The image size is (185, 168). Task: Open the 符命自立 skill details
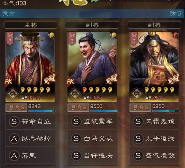point(30,121)
